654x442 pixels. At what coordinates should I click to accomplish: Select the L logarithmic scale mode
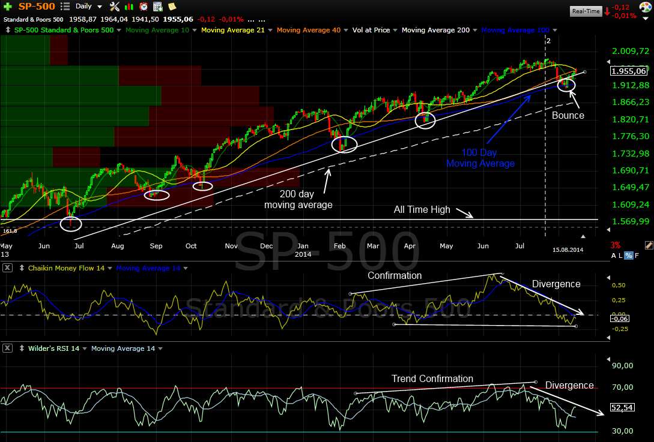coord(620,255)
